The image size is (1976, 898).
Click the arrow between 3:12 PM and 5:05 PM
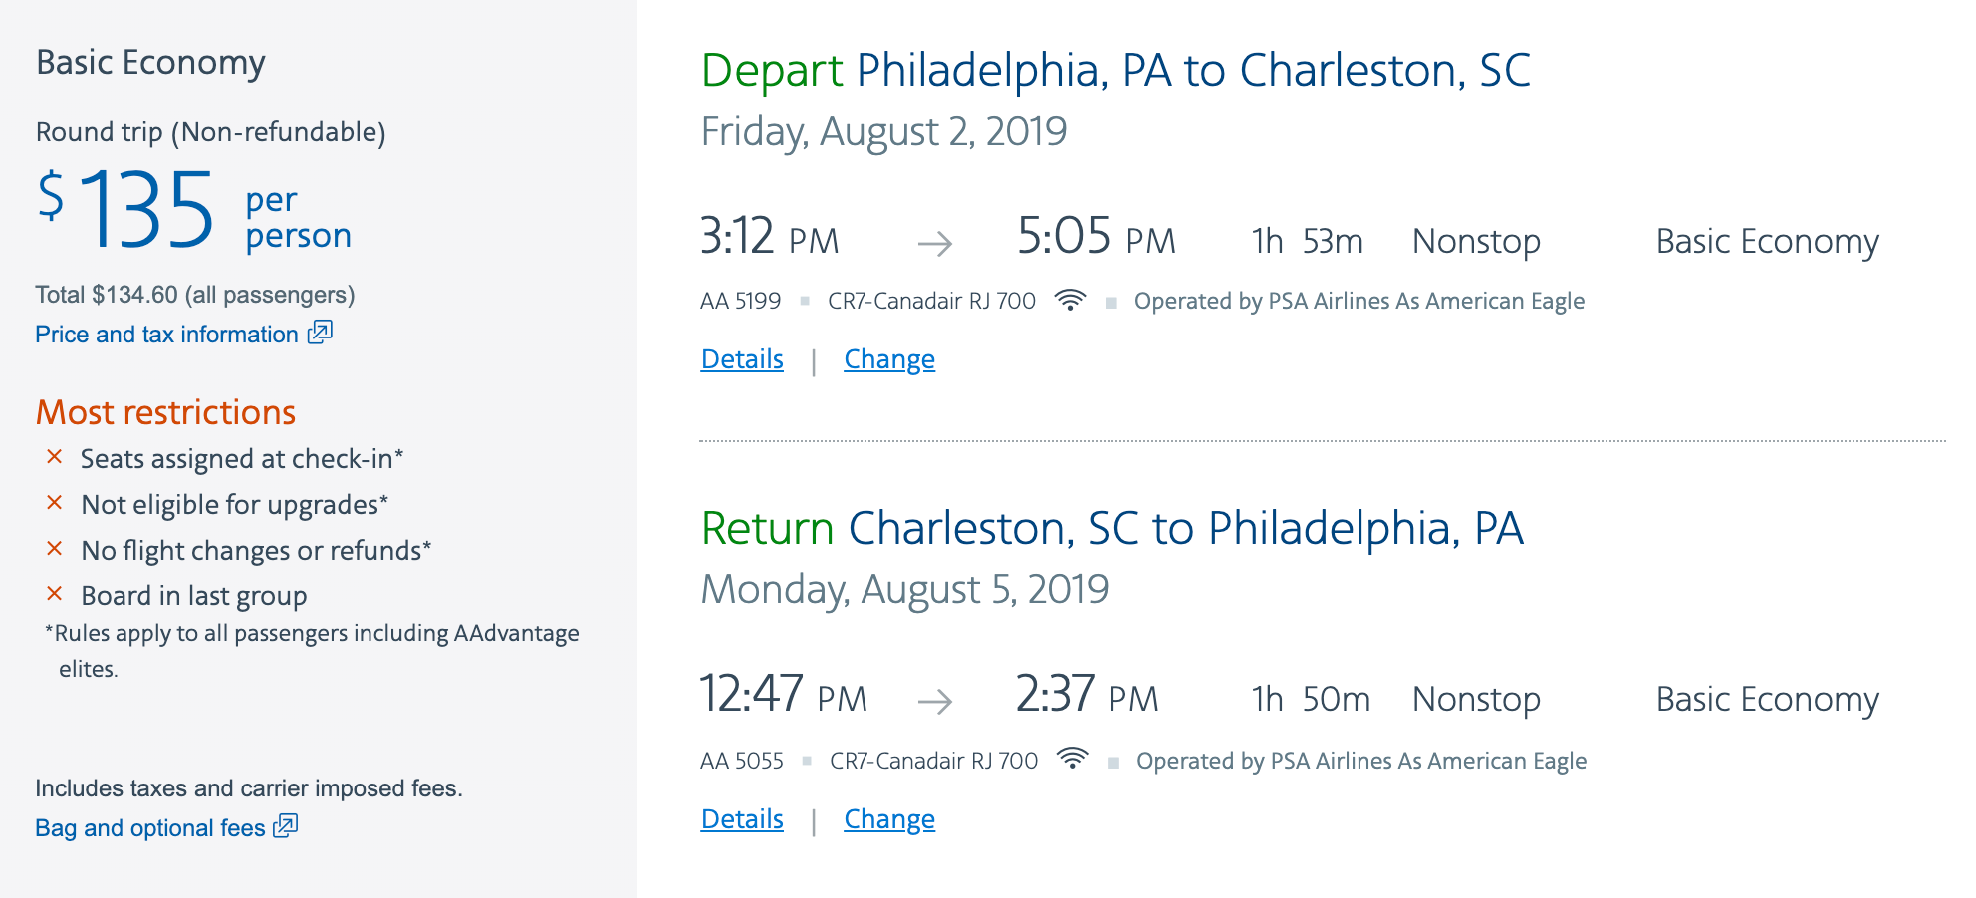coord(934,243)
